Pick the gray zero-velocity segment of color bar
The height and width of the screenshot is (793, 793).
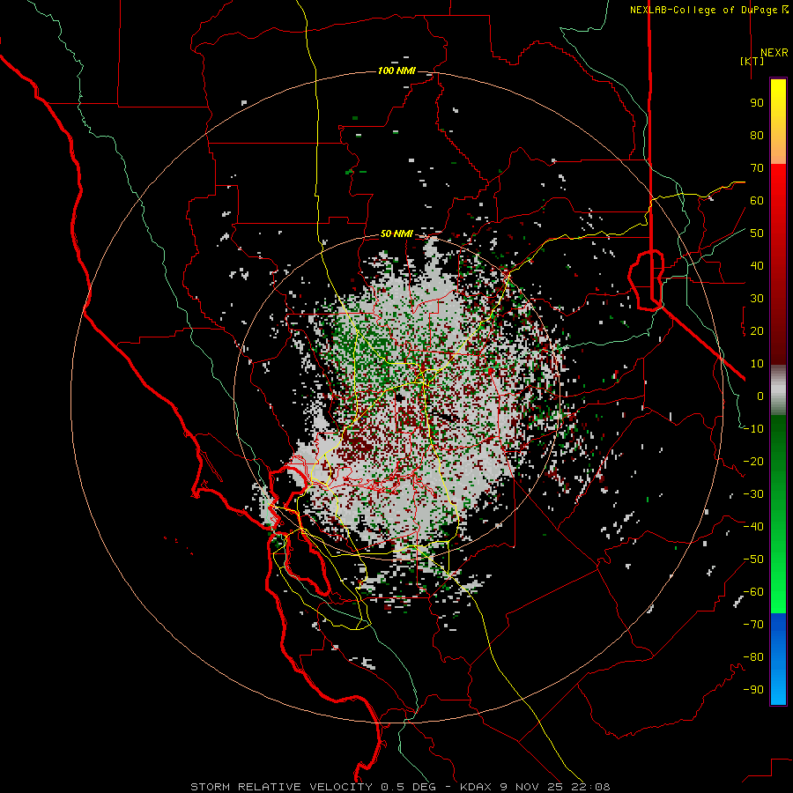coord(778,390)
